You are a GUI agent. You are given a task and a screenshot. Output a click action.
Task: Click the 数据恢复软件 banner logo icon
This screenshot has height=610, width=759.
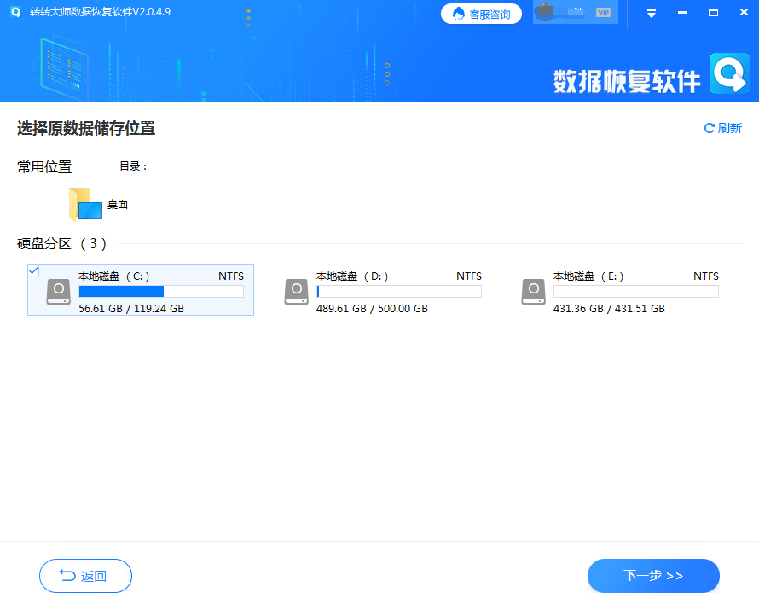click(730, 73)
